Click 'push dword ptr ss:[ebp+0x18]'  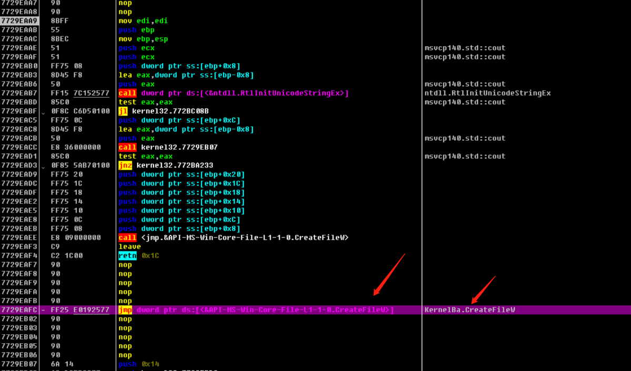coord(181,192)
